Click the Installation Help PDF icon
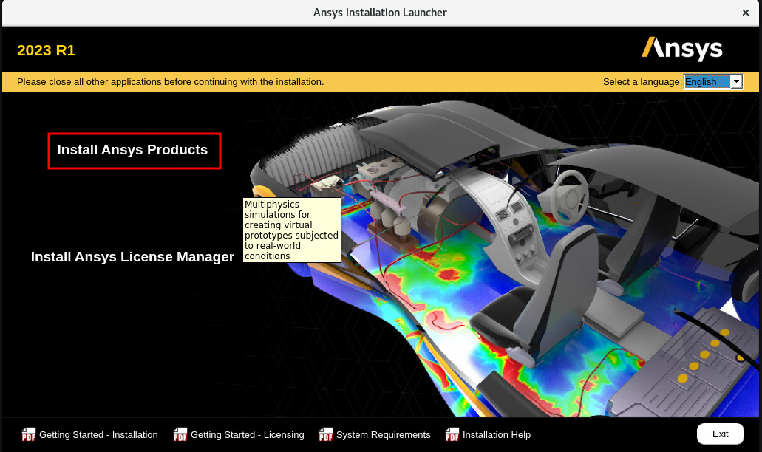The width and height of the screenshot is (762, 452). click(452, 434)
